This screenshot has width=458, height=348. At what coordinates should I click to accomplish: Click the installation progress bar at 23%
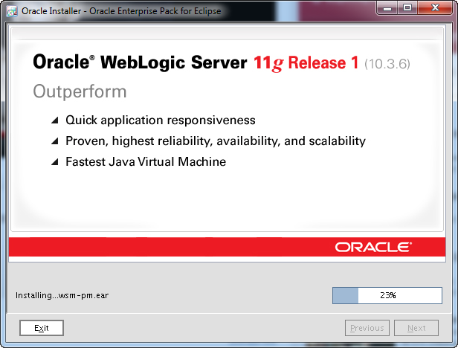pyautogui.click(x=387, y=295)
